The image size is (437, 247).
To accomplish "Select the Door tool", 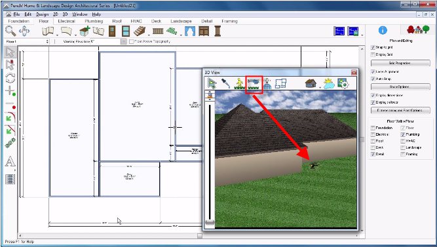I will (112, 31).
